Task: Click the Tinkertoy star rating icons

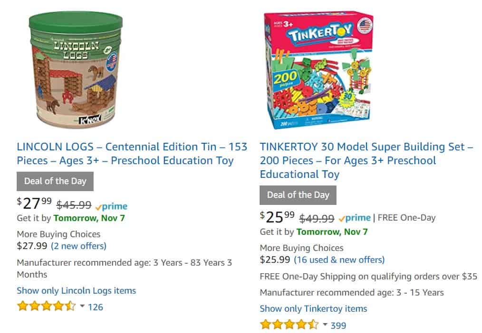Action: pos(289,324)
